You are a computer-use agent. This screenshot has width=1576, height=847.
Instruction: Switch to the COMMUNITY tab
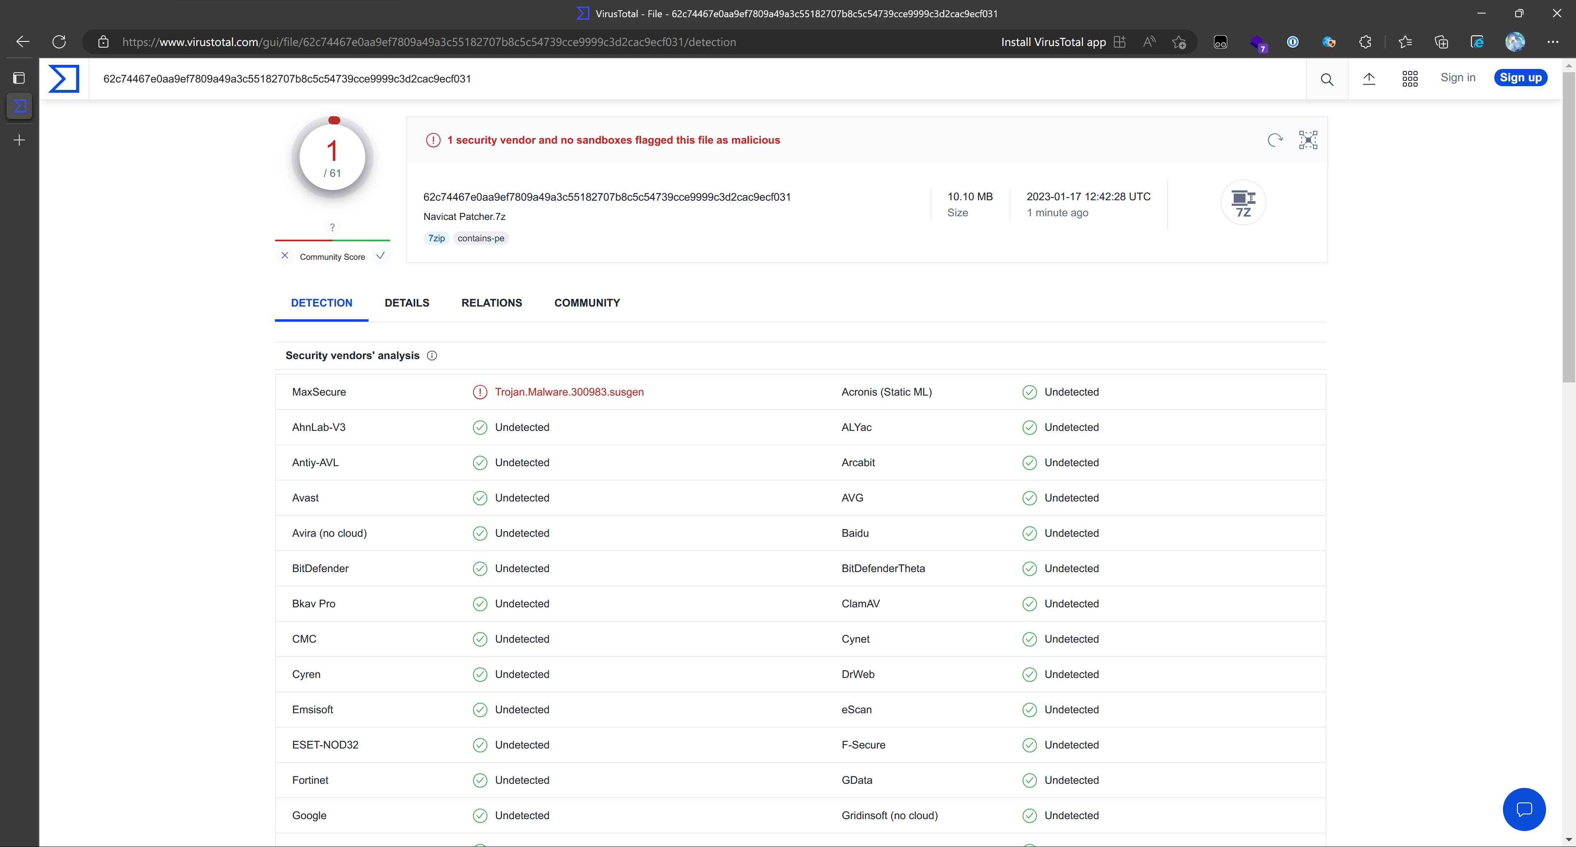tap(587, 303)
